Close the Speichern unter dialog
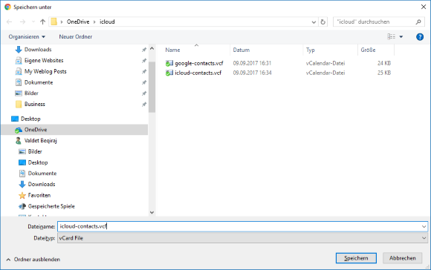 pyautogui.click(x=424, y=7)
